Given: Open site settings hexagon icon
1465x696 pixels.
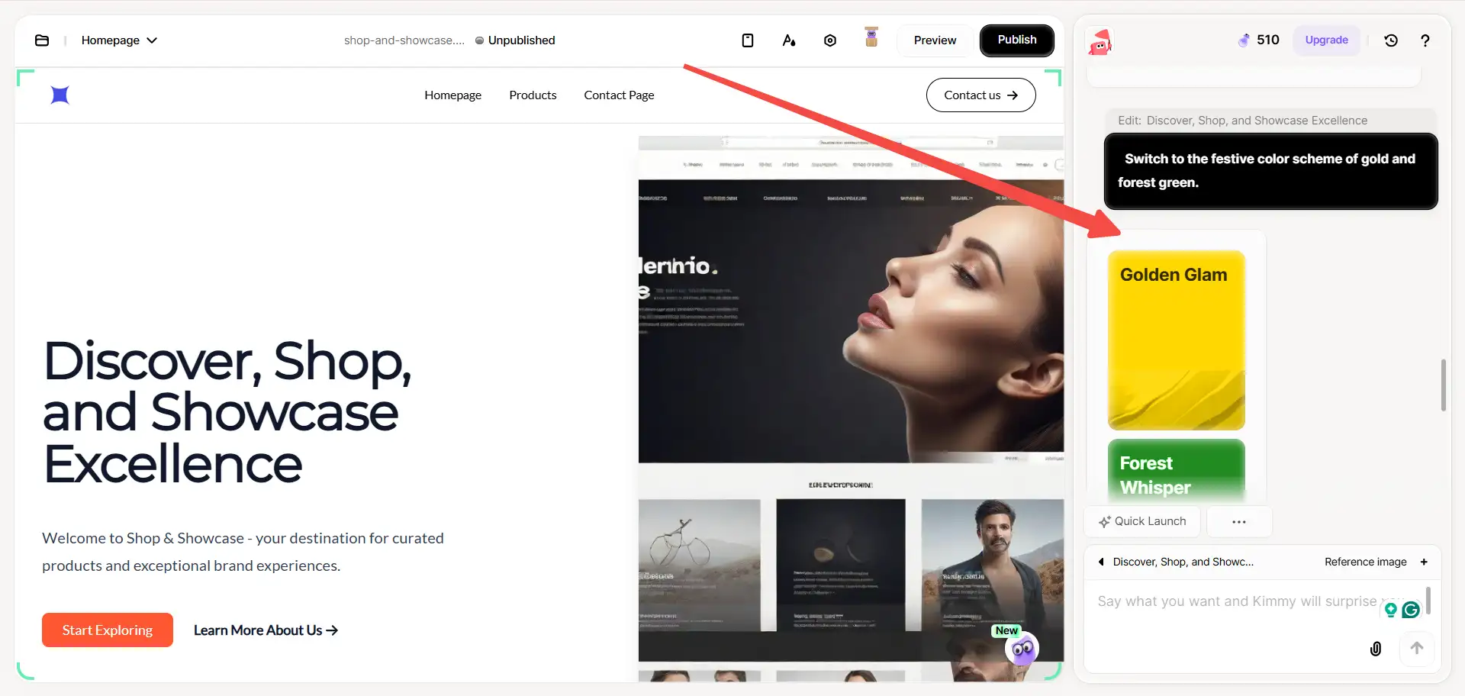Looking at the screenshot, I should click(830, 40).
